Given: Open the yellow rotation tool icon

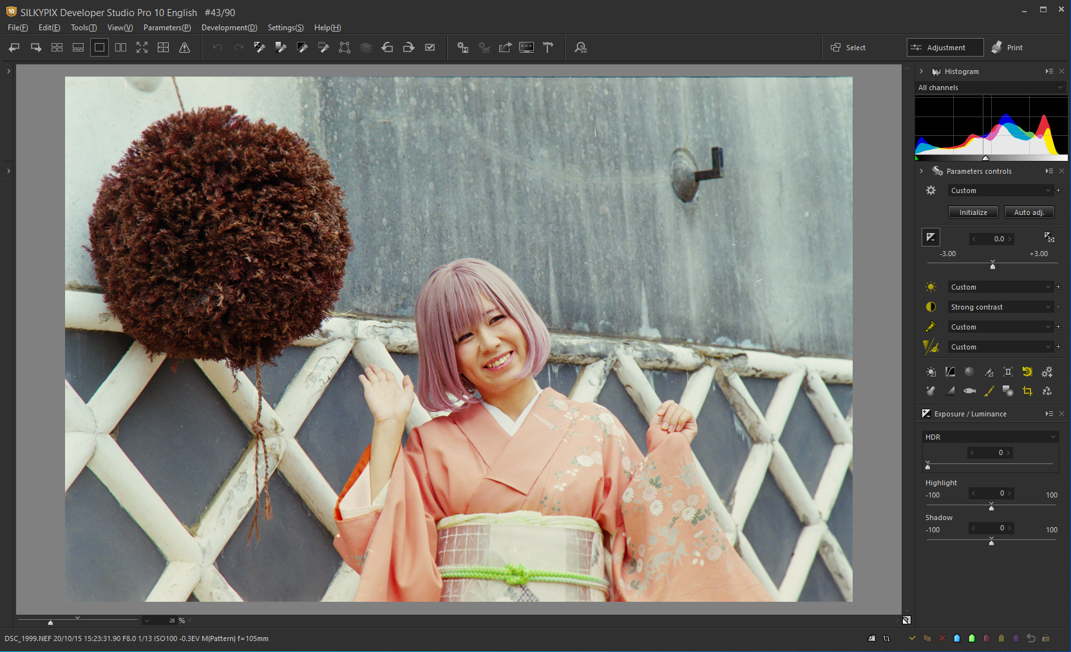Looking at the screenshot, I should (1027, 372).
